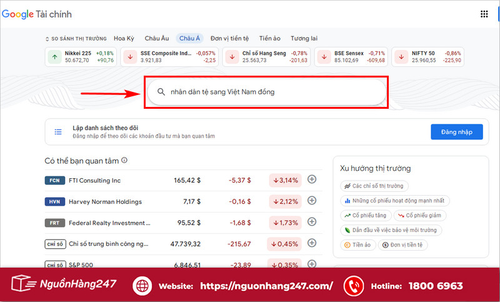Viewport: 500px width, 302px height.
Task: Click the Các chỉ số thị trường chip
Action: tap(374, 186)
